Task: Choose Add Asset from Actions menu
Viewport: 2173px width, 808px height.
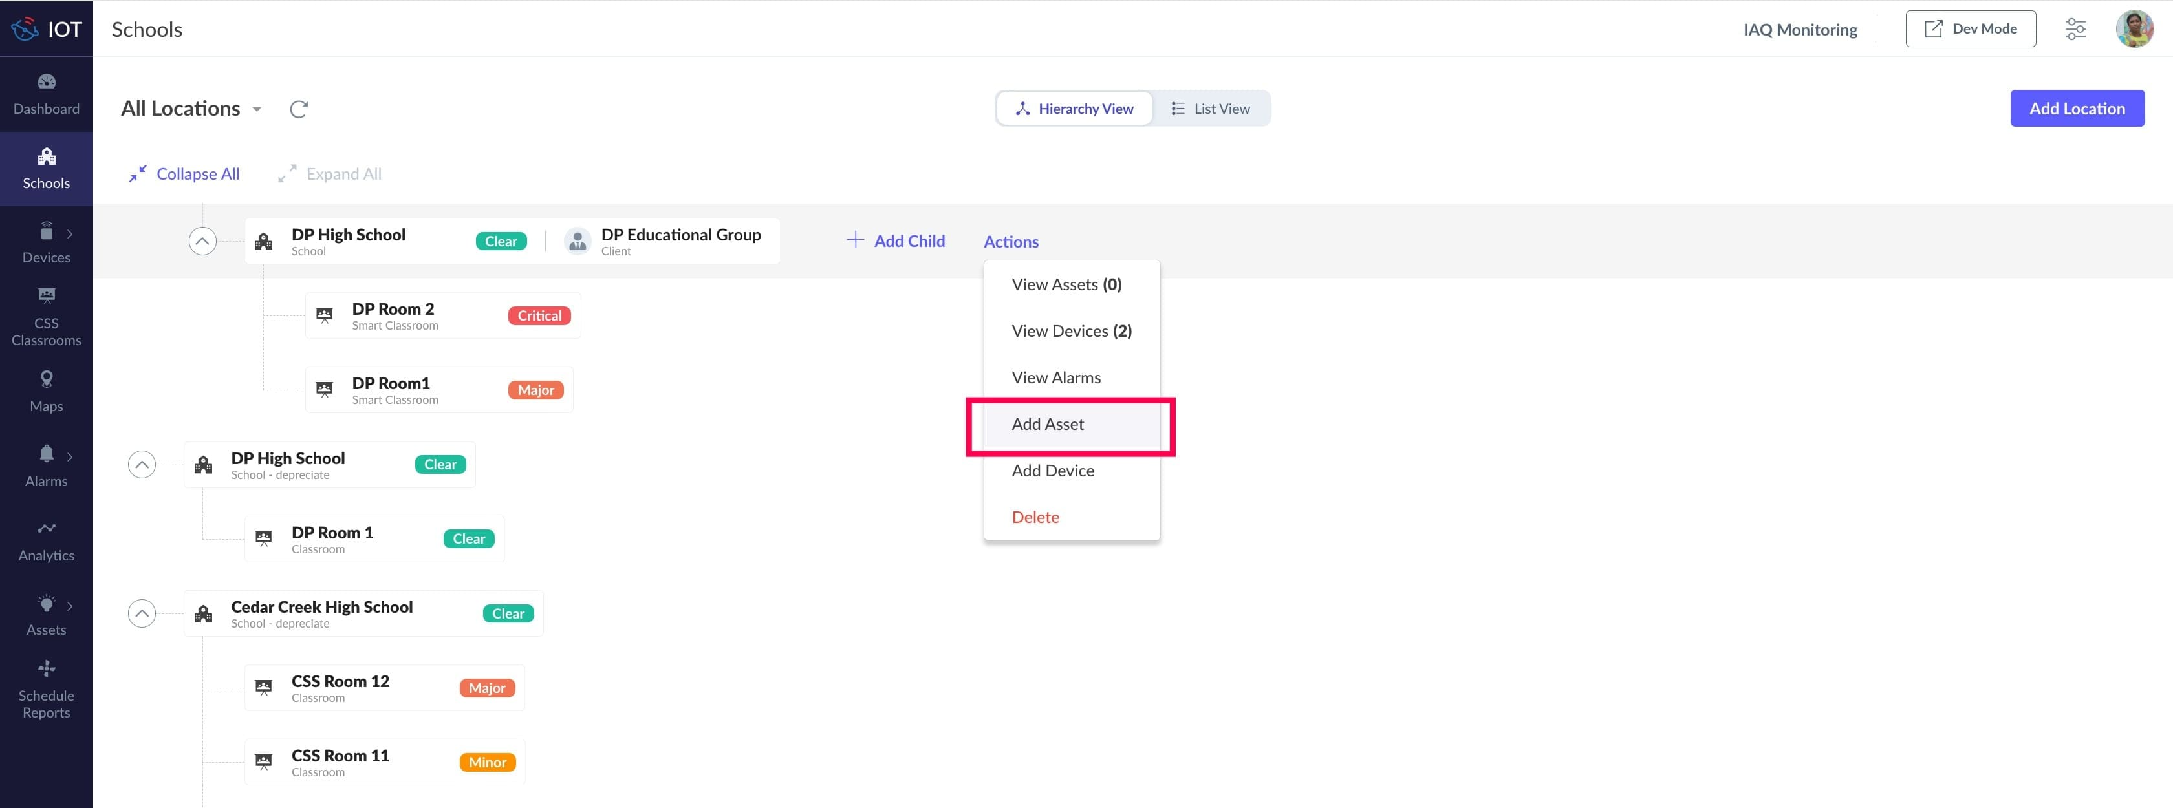Action: [x=1048, y=424]
